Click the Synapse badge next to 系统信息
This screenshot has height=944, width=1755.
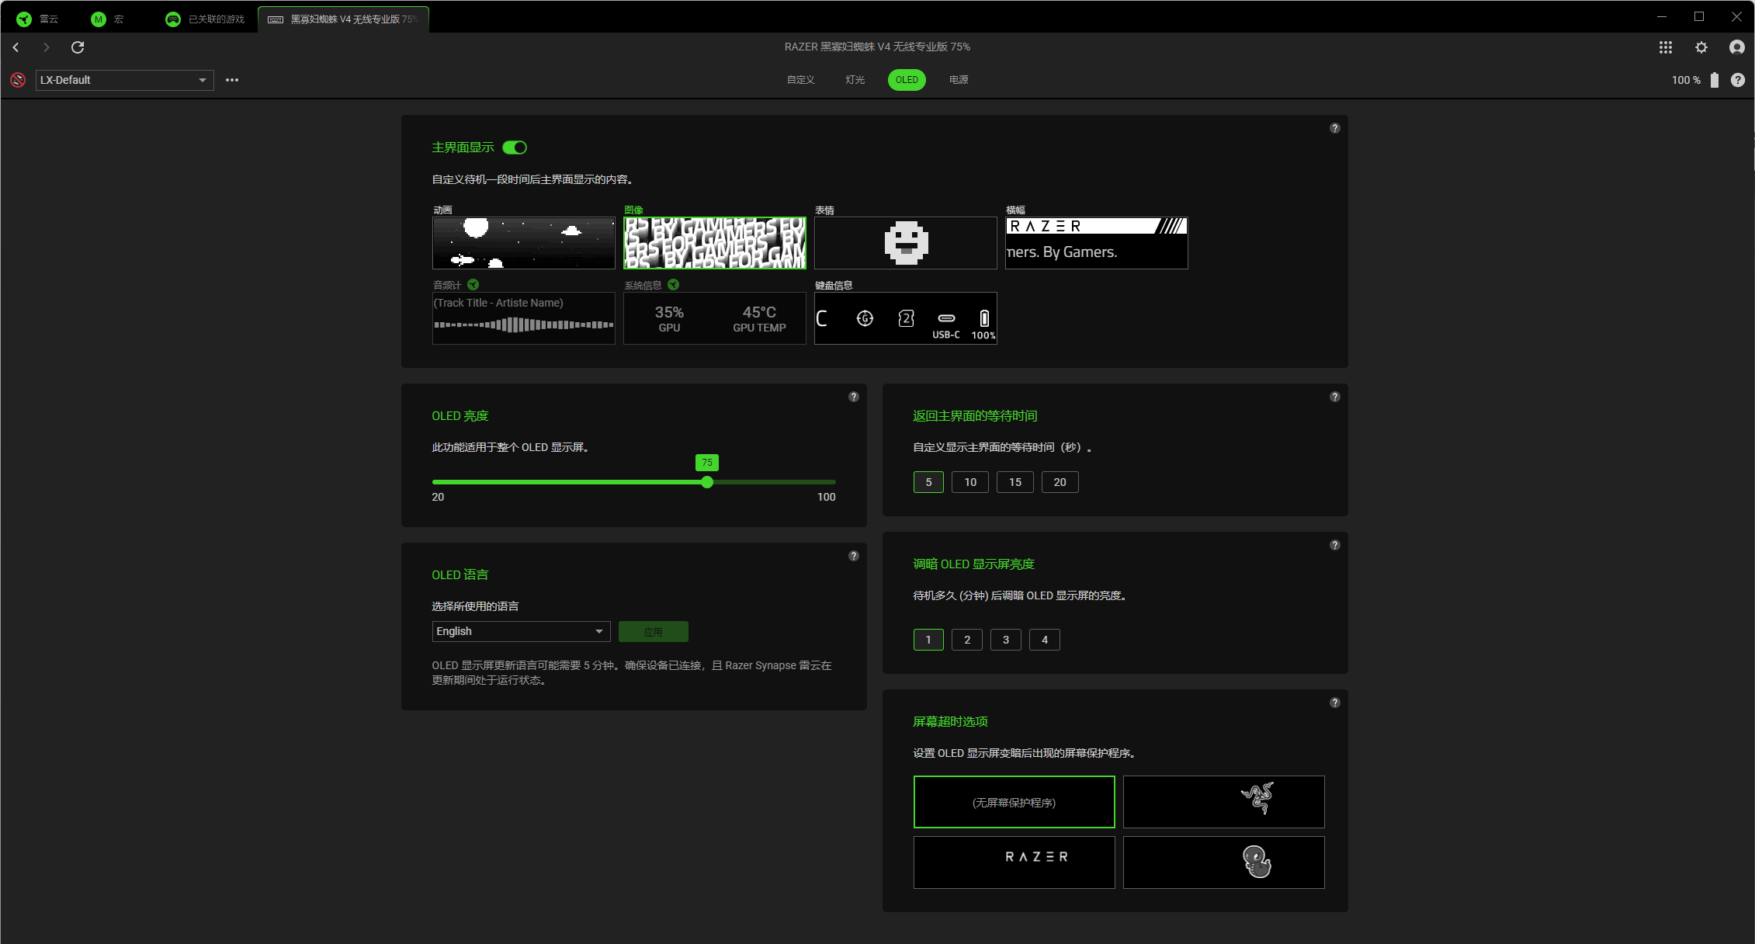pyautogui.click(x=674, y=285)
